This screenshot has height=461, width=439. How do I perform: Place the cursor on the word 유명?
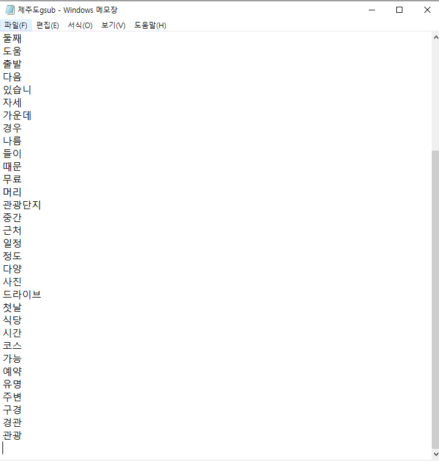pos(12,384)
